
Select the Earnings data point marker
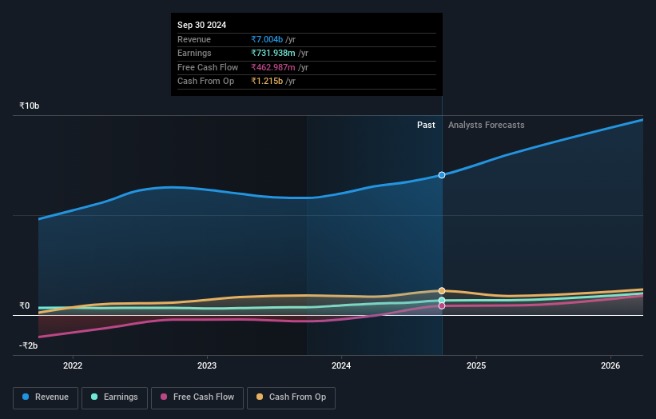[x=442, y=300]
